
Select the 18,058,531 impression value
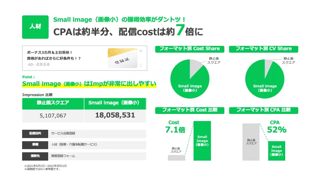point(115,116)
